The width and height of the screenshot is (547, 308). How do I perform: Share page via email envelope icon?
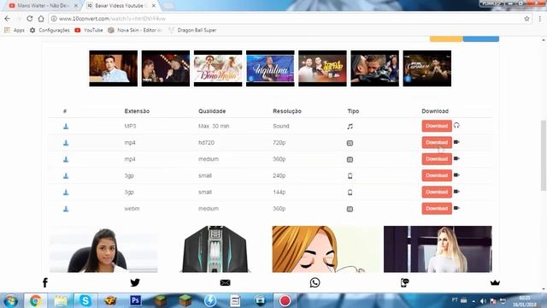226,283
